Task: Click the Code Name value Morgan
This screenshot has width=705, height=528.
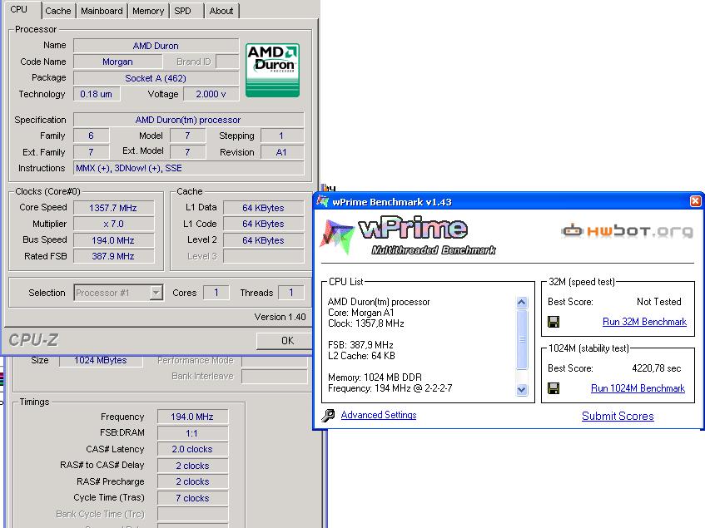Action: (x=118, y=62)
